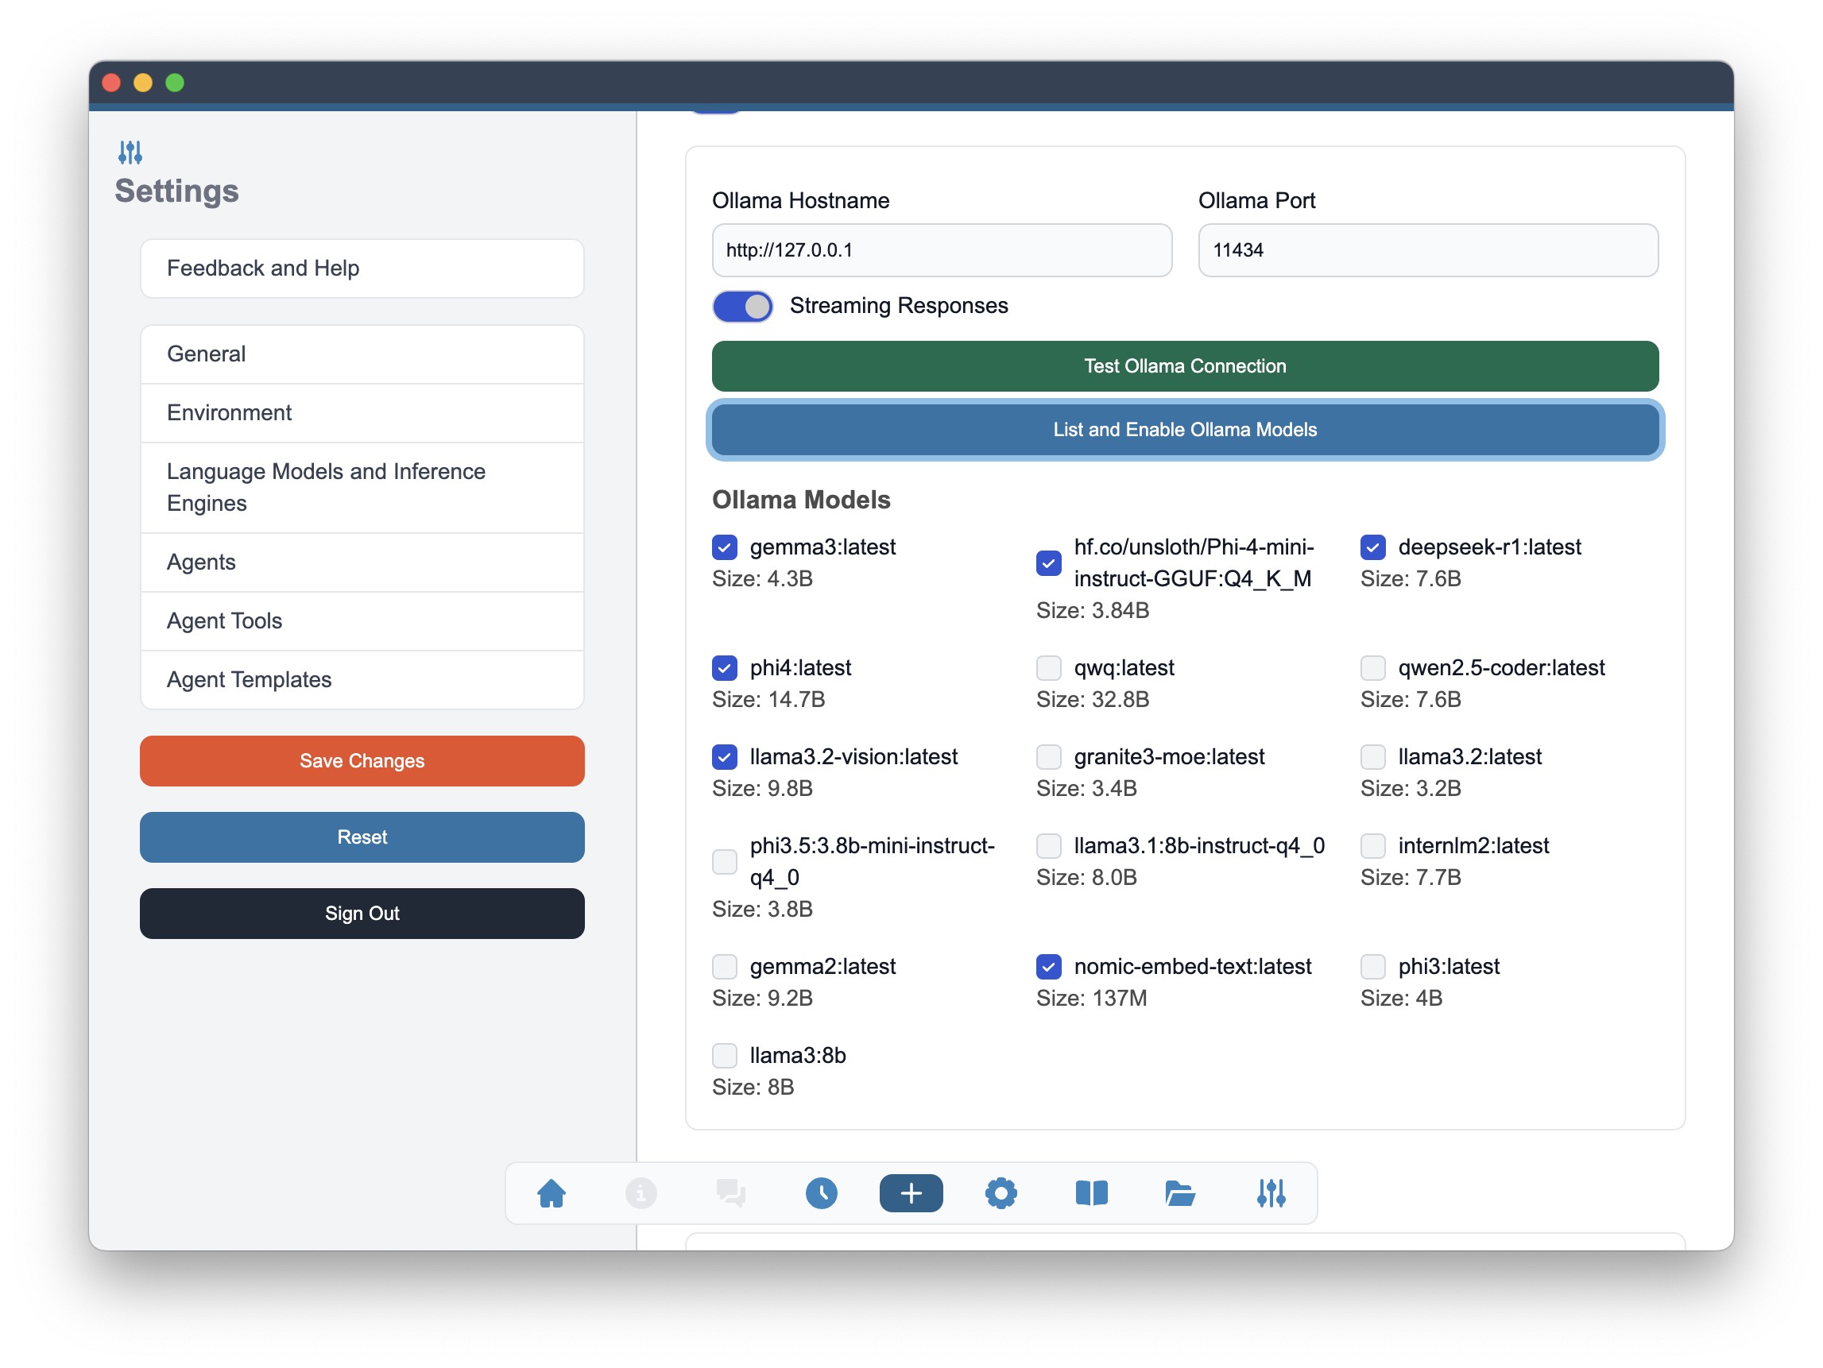Enable the phi3.5:3.8b-mini-instruct-q4_0 model
1823x1368 pixels.
coord(725,861)
